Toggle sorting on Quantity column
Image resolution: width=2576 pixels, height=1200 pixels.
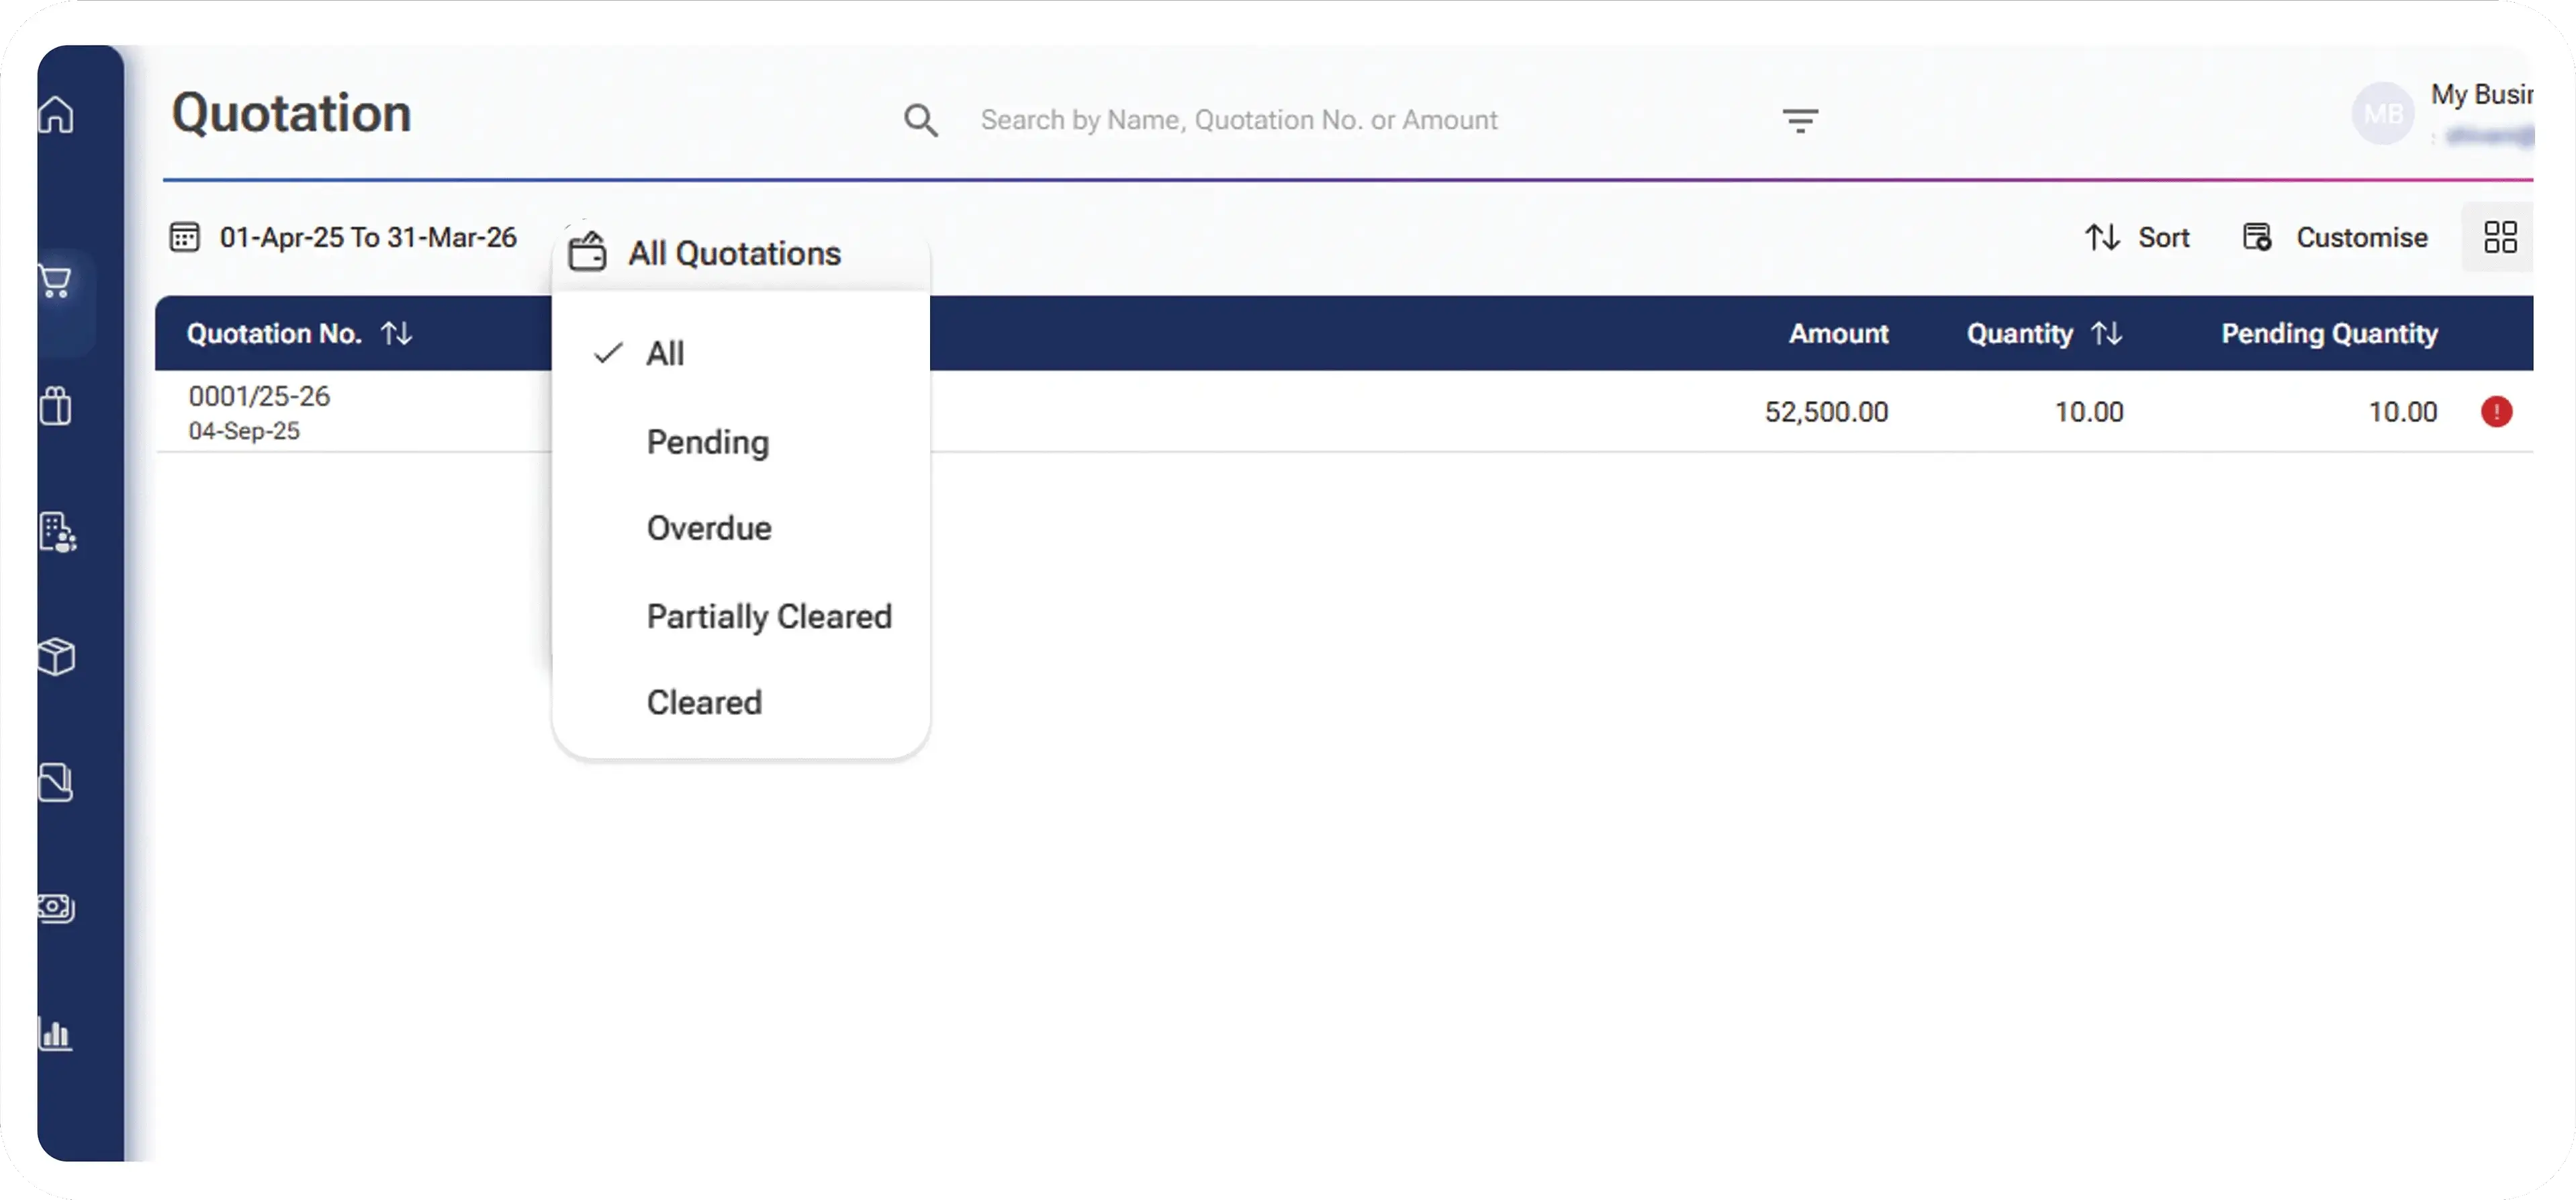click(x=2107, y=333)
